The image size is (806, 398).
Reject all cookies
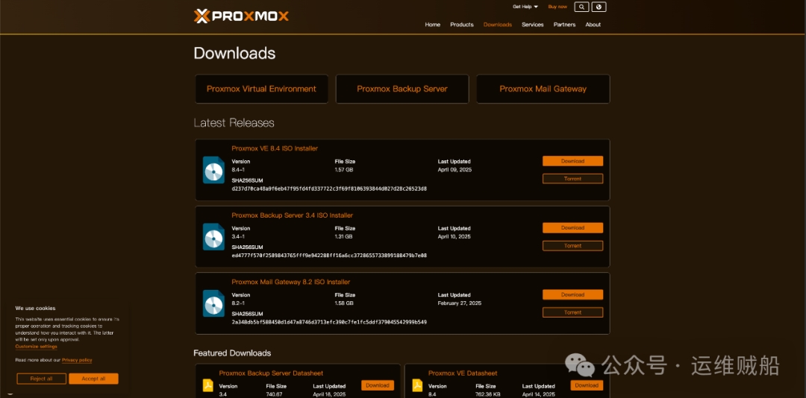click(42, 379)
